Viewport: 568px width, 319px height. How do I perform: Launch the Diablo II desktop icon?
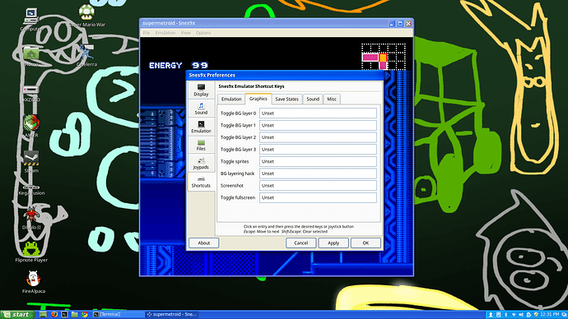click(x=32, y=219)
